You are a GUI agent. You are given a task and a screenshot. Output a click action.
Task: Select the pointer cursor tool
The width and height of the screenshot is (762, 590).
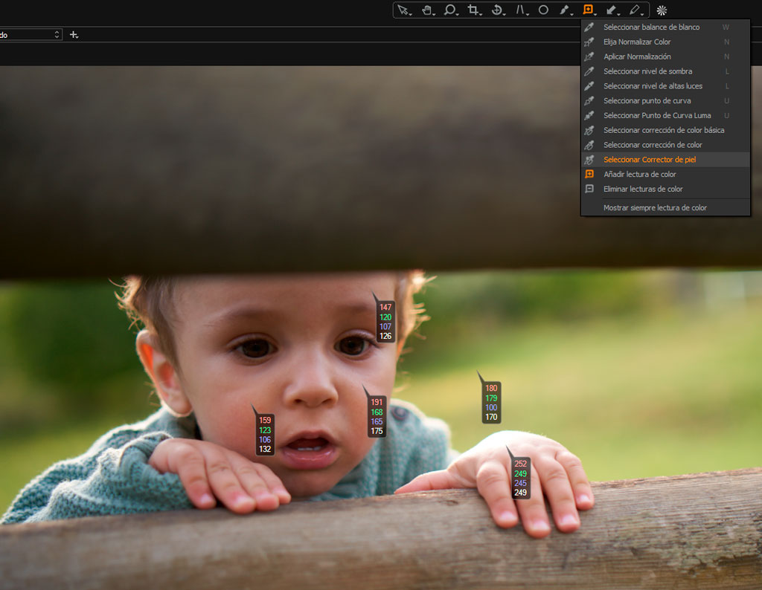403,10
